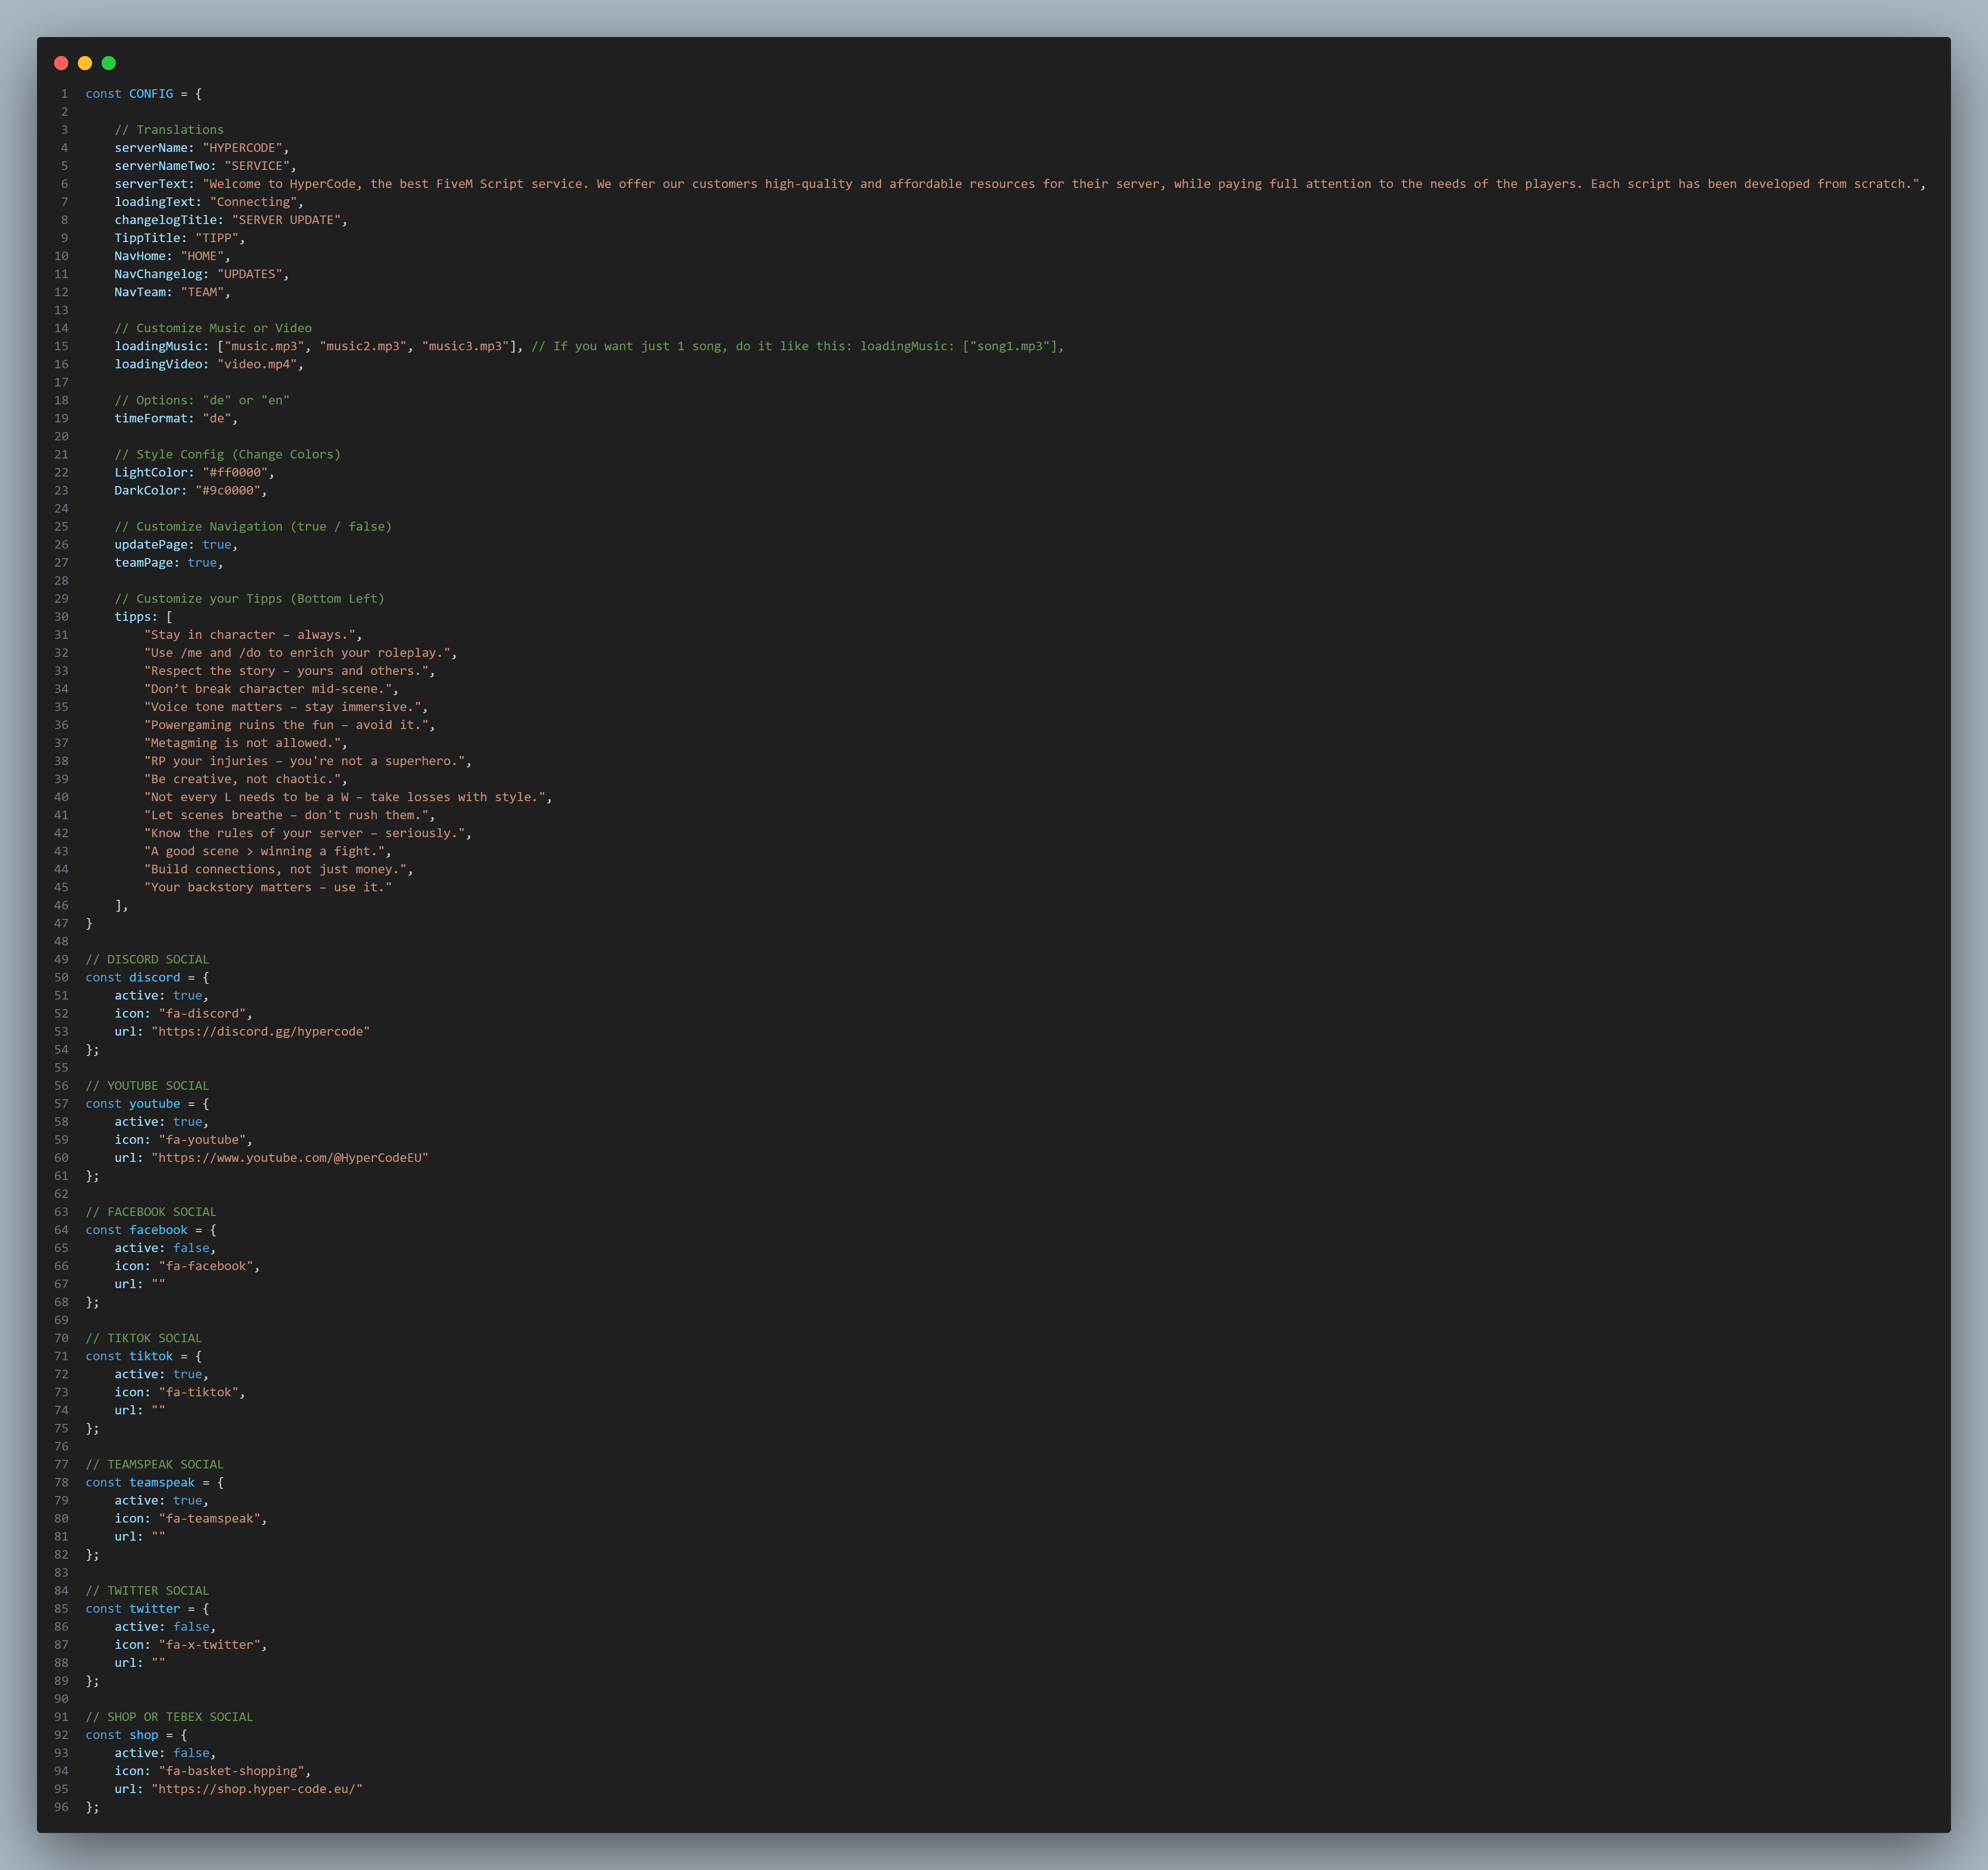Select the "HYPERCODE" serverName value
1988x1870 pixels.
point(242,148)
